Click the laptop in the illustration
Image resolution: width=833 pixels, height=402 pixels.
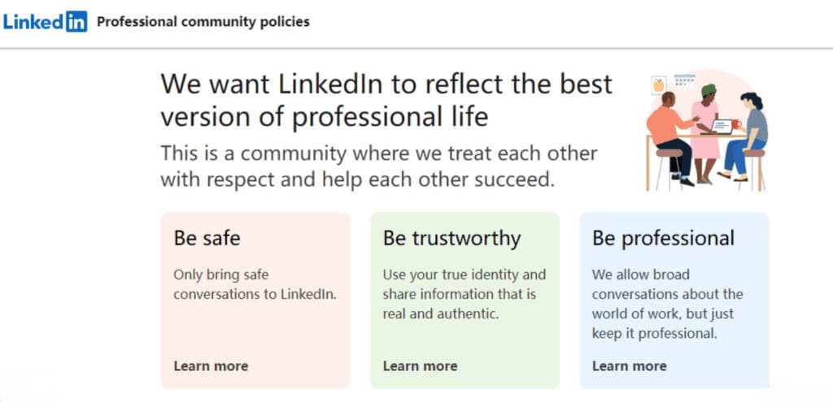721,126
